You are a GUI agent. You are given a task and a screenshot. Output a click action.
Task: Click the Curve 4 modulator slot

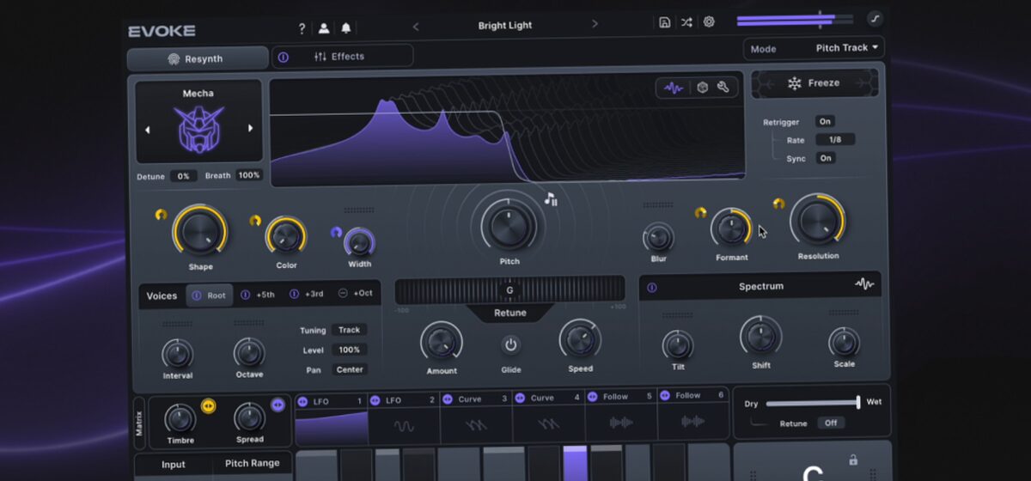click(x=548, y=417)
